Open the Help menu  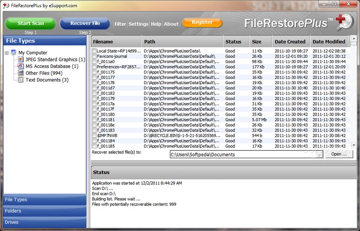pos(156,24)
